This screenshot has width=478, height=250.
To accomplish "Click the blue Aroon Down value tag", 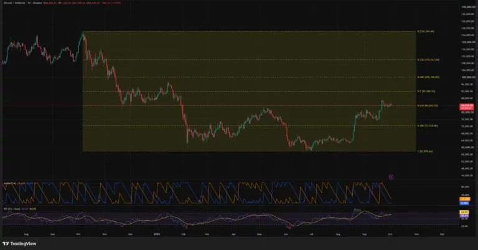I will [x=464, y=203].
